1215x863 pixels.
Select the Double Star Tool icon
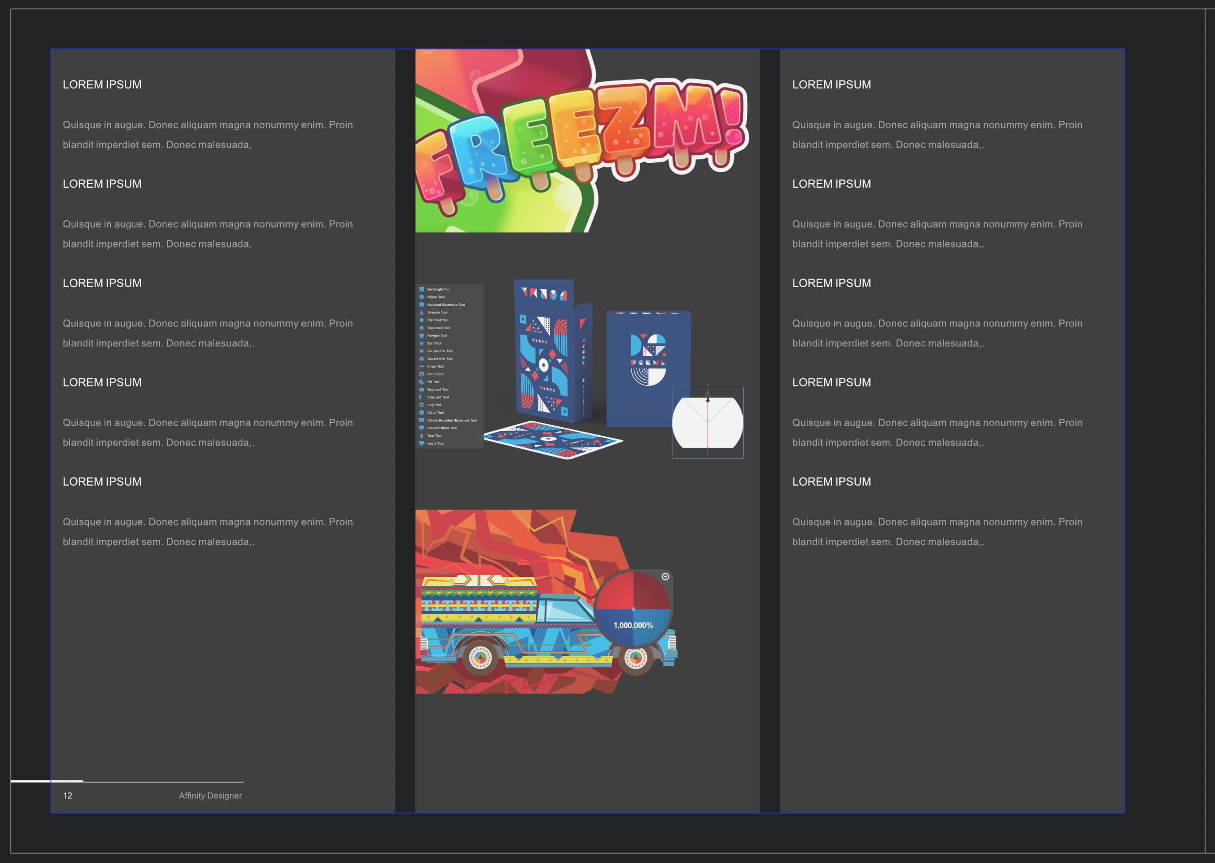click(x=421, y=351)
